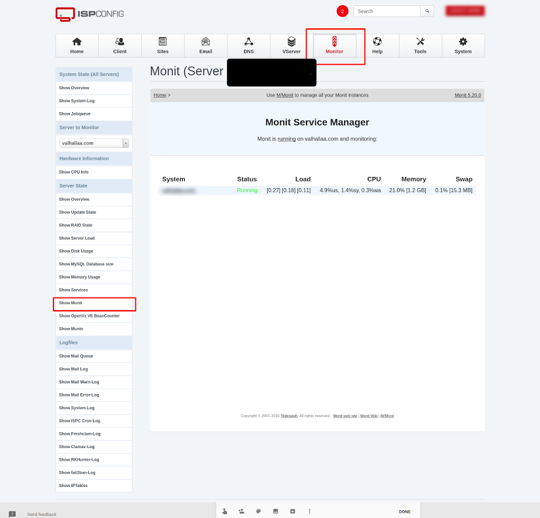Select Show Monit in sidebar
540x518 pixels.
click(x=94, y=303)
